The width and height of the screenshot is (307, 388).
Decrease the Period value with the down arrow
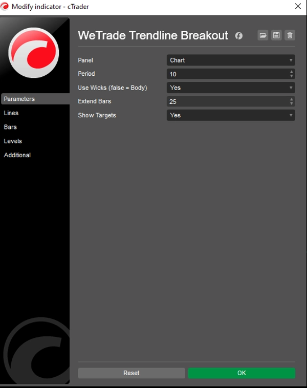point(292,76)
